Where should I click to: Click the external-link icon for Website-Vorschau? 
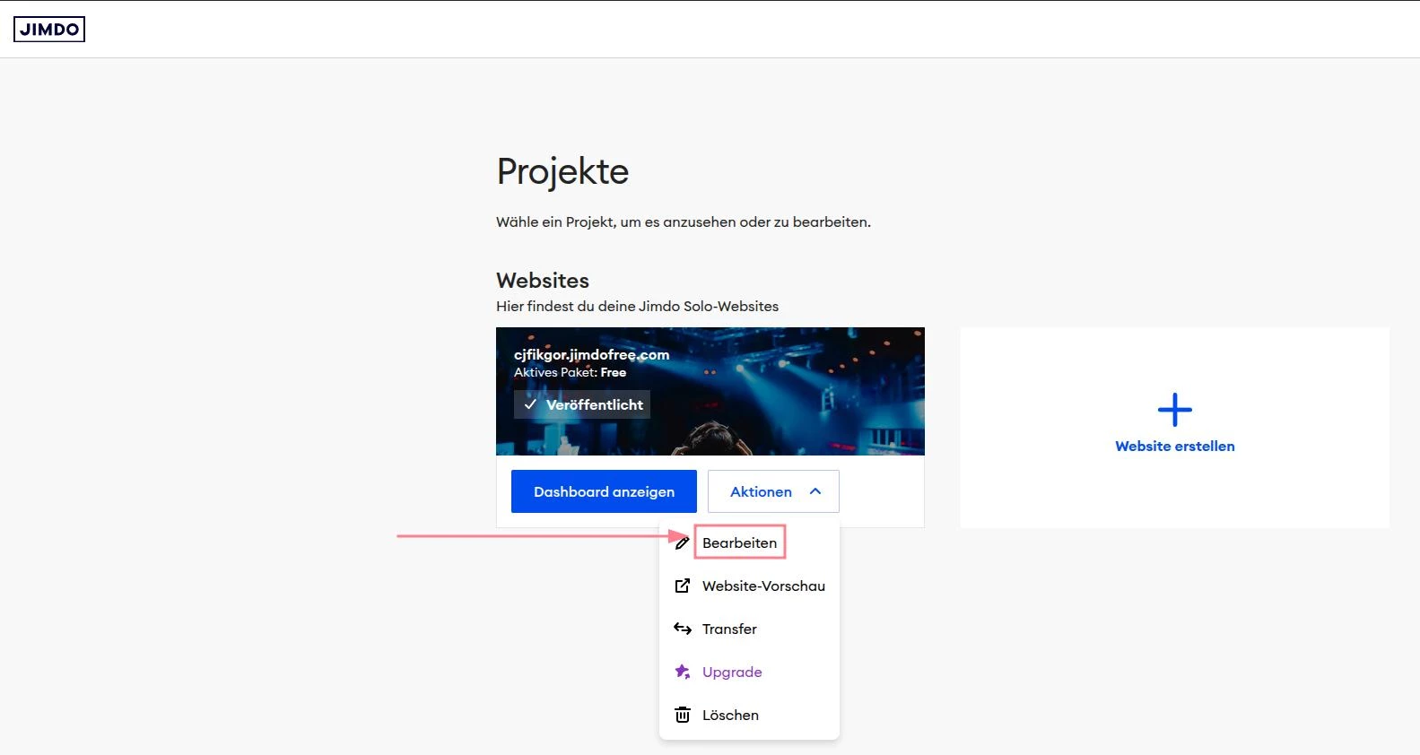[x=683, y=586]
